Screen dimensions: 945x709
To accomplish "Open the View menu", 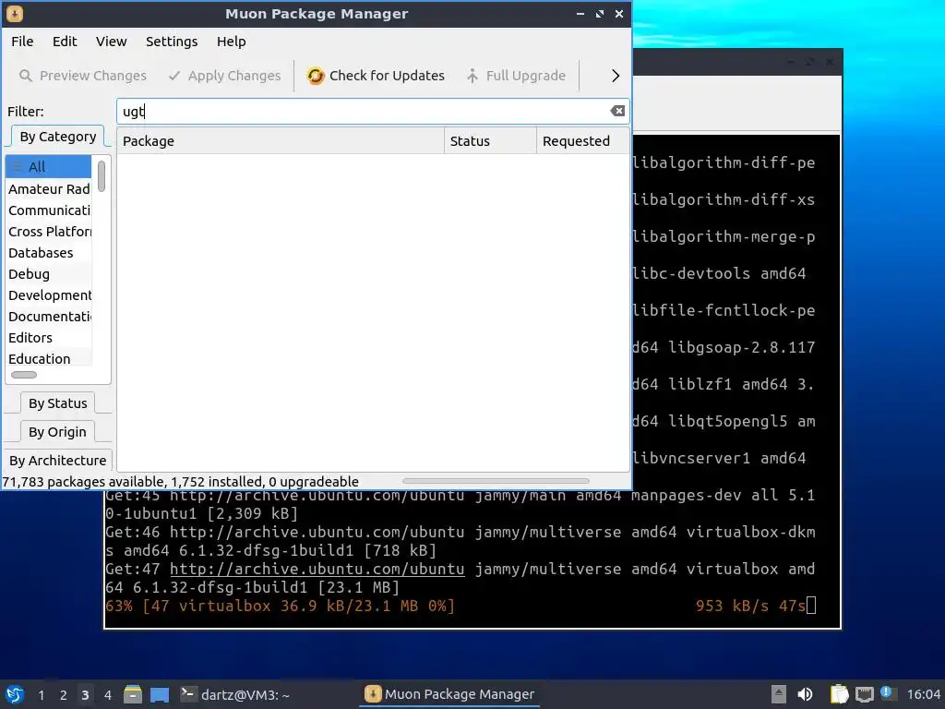I will coord(111,42).
